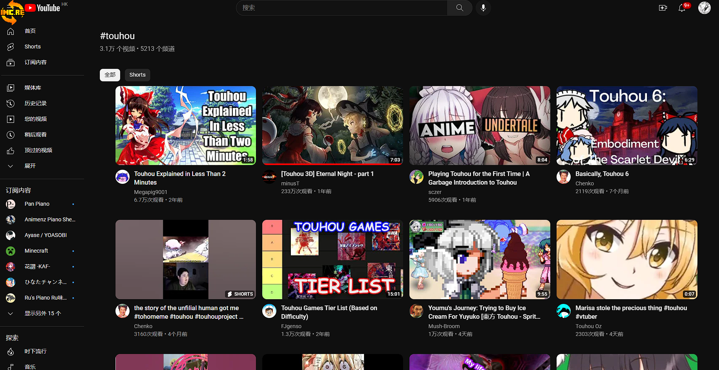
Task: Select the 全部 filter chip
Action: [110, 75]
